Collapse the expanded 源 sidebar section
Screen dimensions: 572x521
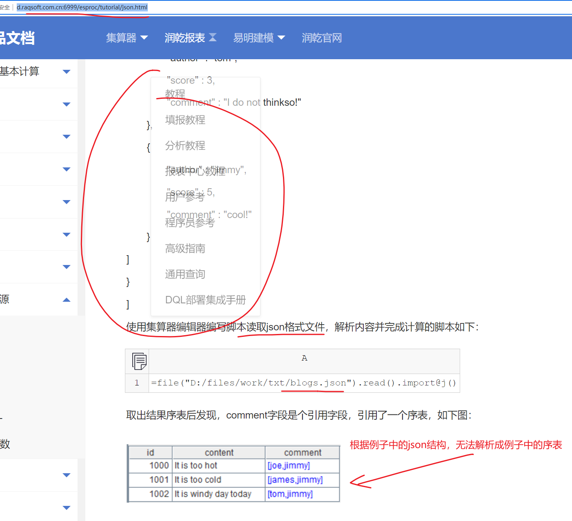tap(67, 300)
